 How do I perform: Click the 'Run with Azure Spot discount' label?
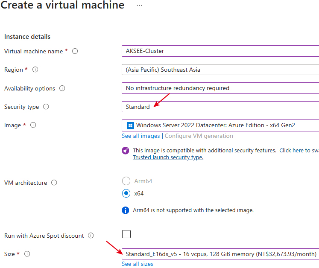pos(44,236)
